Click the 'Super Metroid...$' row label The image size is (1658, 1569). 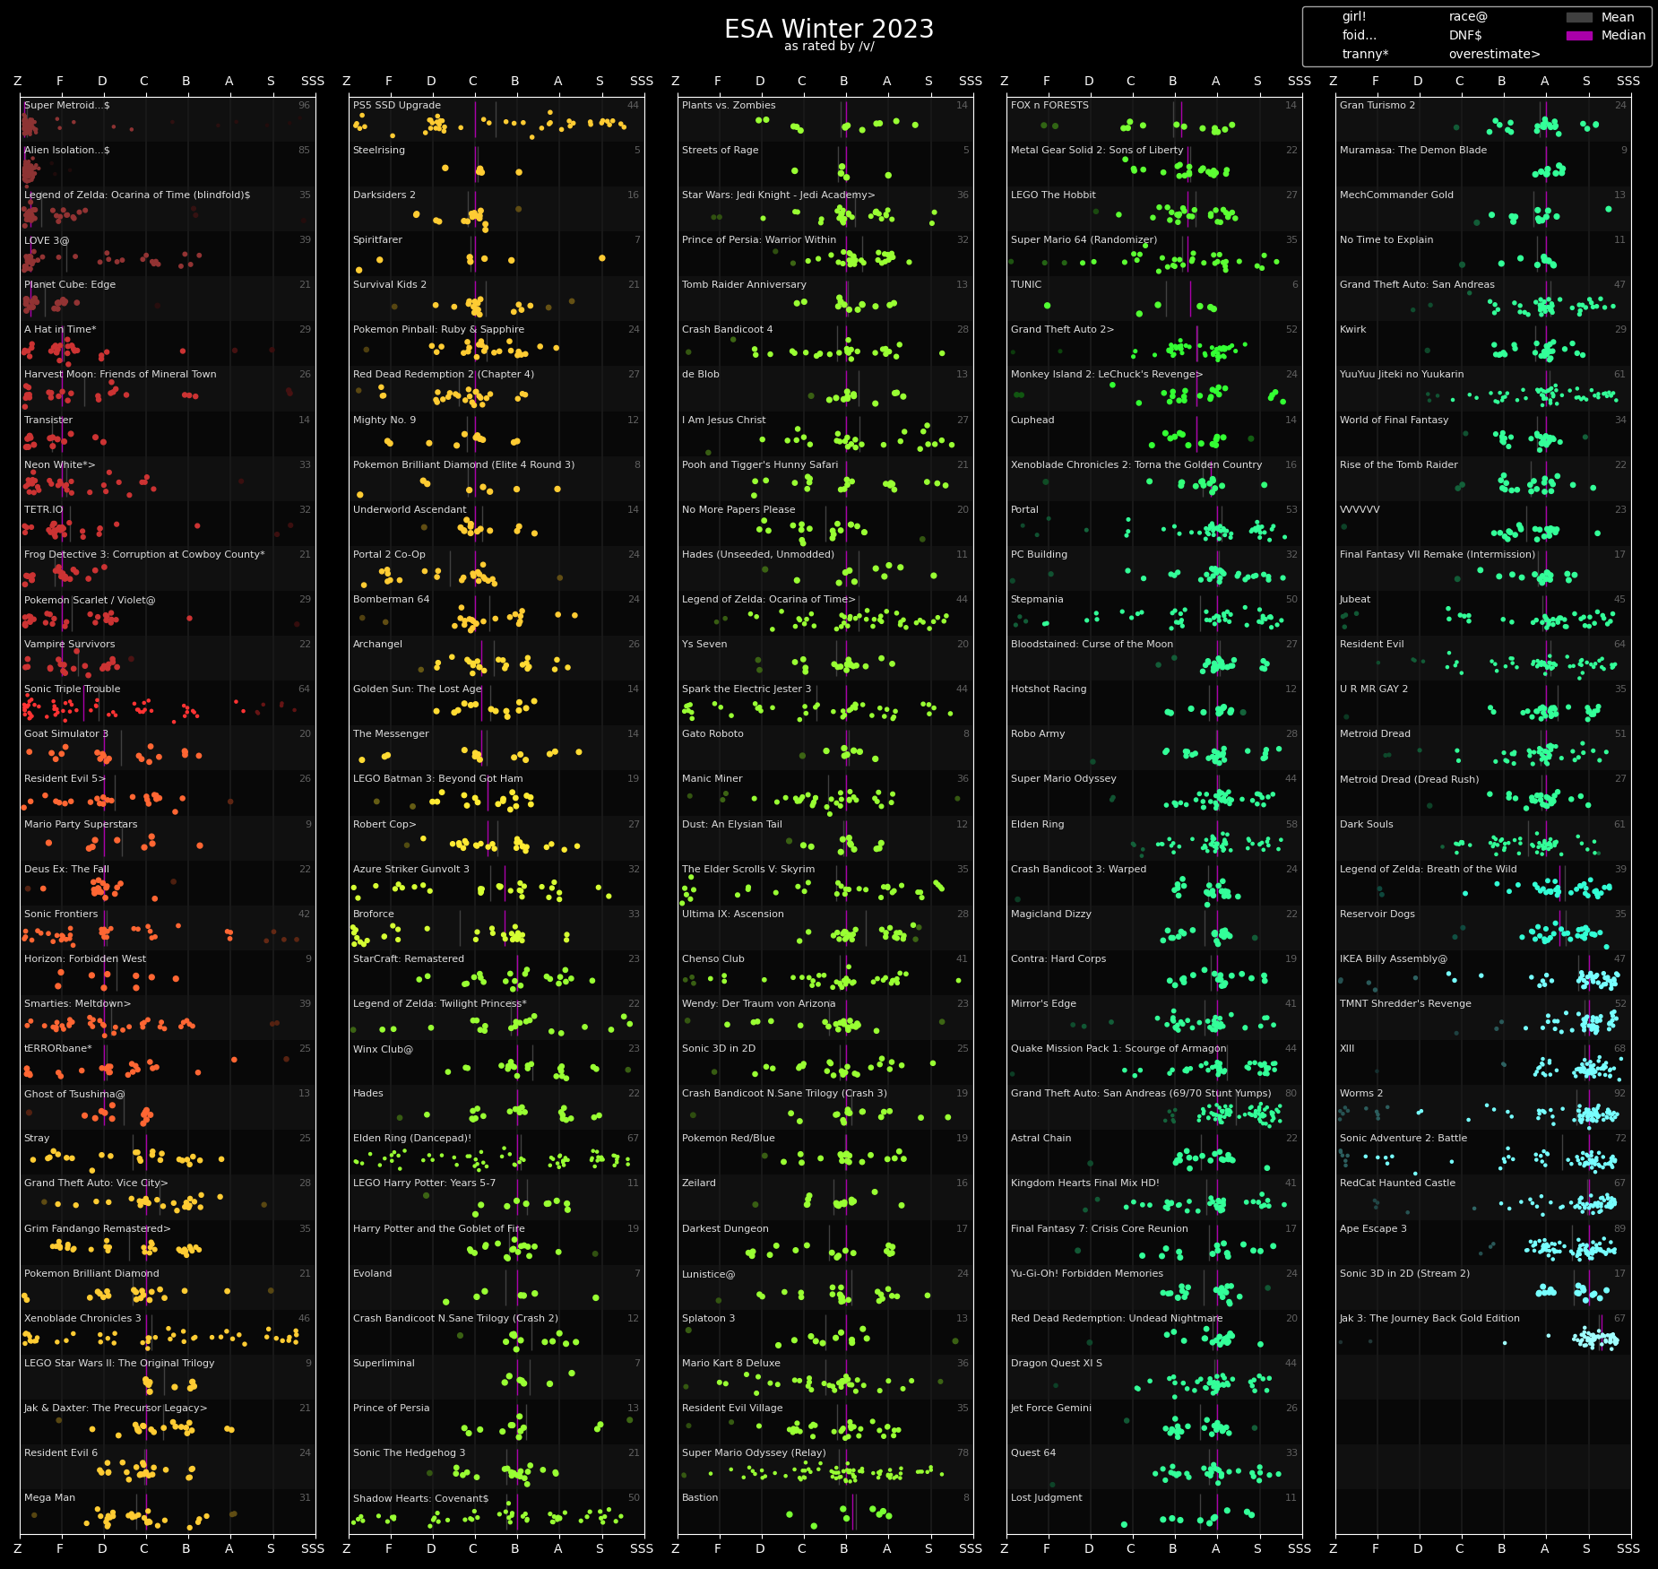pos(67,106)
